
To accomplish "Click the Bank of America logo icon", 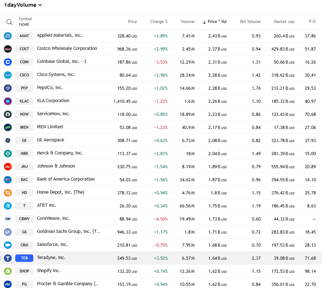I will pyautogui.click(x=8, y=180).
